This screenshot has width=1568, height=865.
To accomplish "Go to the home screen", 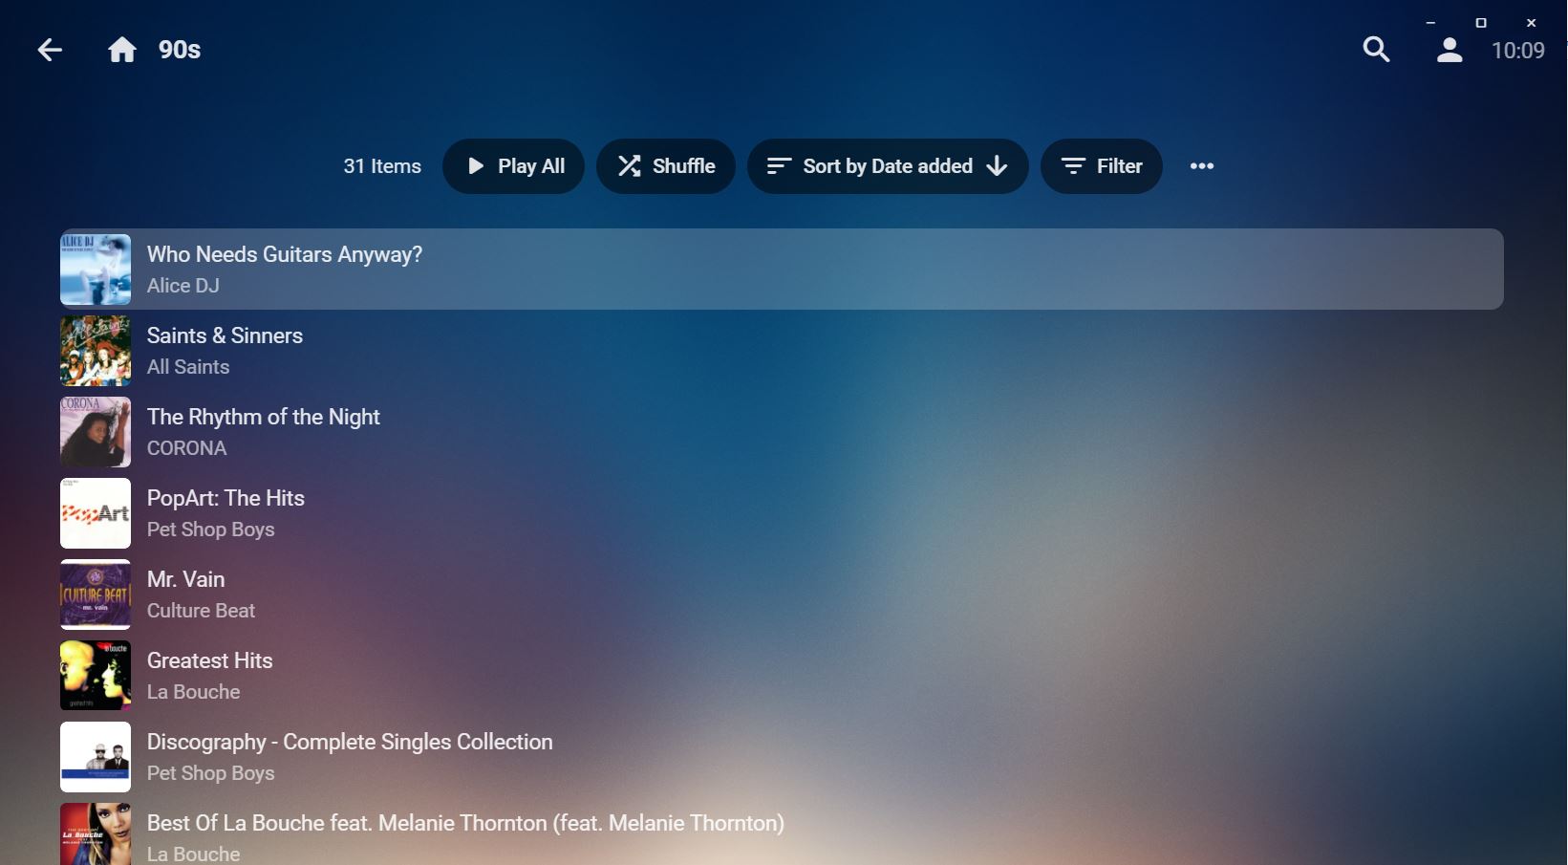I will 122,50.
